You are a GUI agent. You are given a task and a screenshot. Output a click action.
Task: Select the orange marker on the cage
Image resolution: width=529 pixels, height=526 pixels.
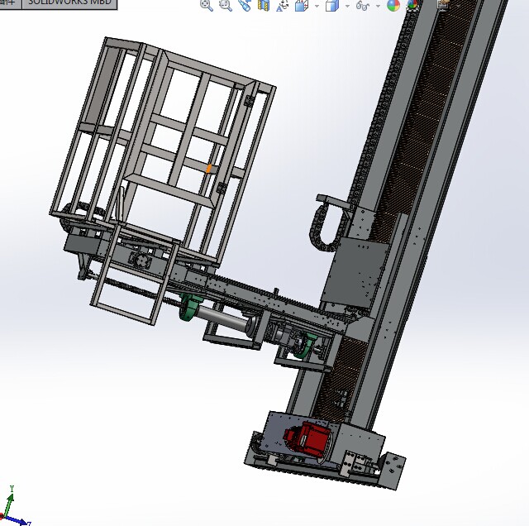pyautogui.click(x=209, y=169)
